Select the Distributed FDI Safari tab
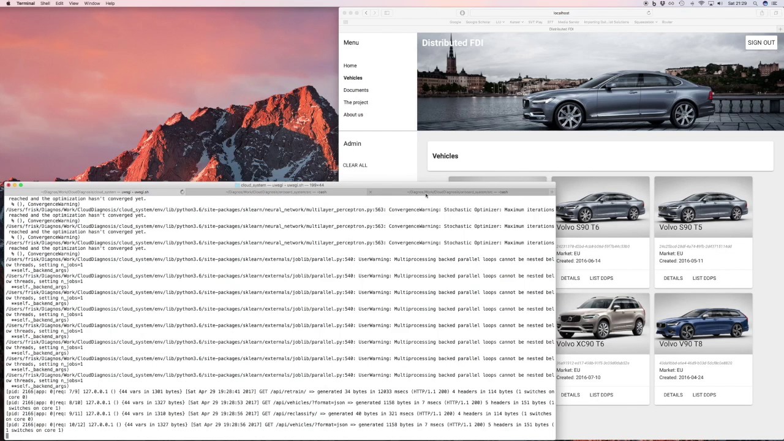784x441 pixels. click(561, 29)
